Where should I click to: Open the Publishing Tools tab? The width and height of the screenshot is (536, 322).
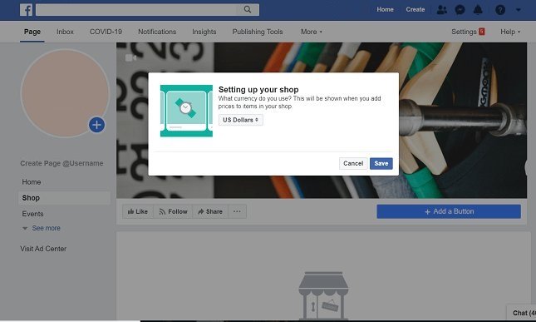click(258, 32)
